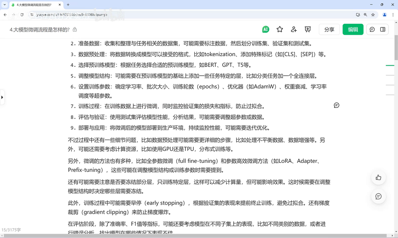Open the install app icon in address bar
Viewport: 398px width, 238px height.
(358, 15)
